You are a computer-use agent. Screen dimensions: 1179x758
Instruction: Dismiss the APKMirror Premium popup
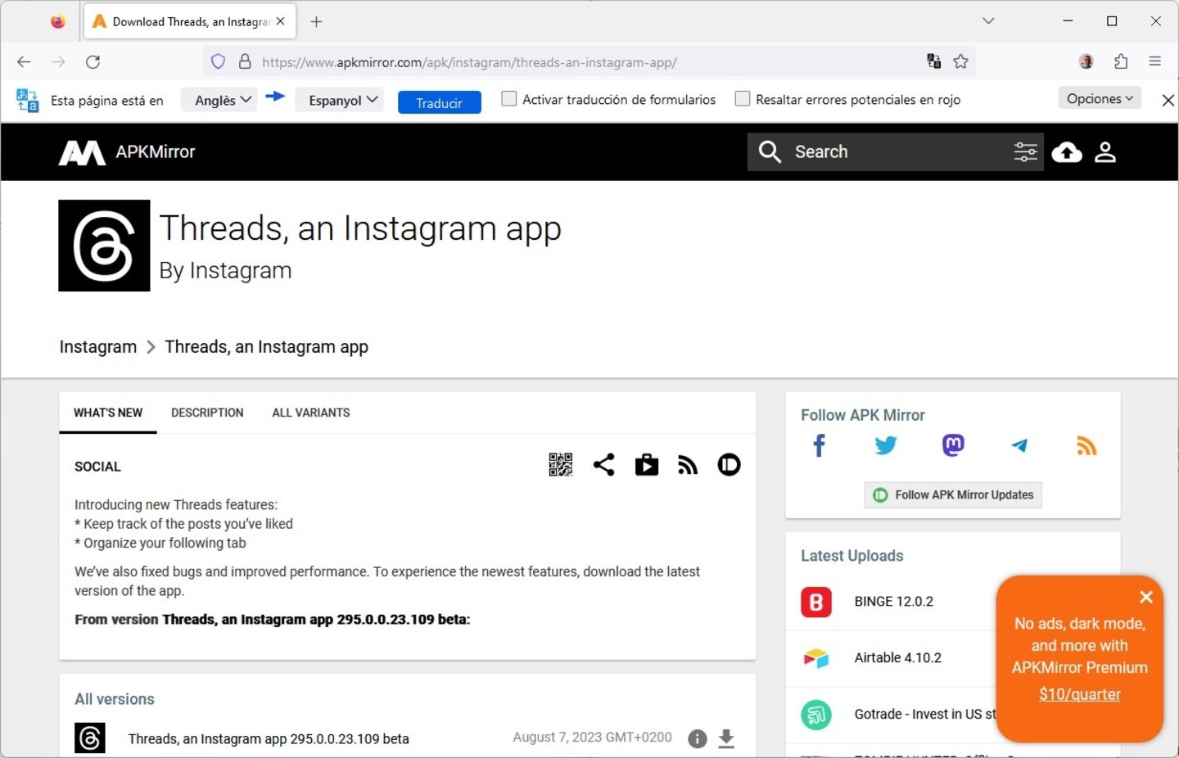(x=1146, y=597)
